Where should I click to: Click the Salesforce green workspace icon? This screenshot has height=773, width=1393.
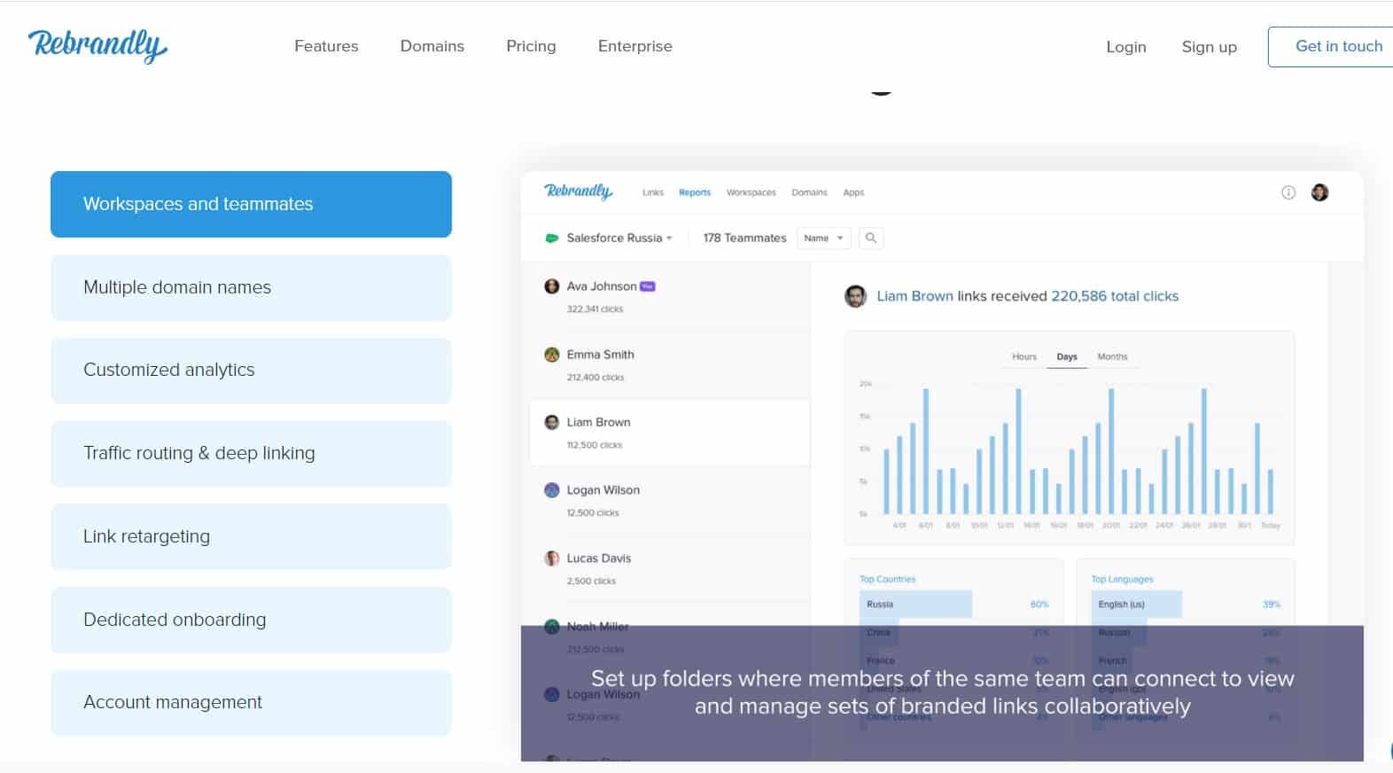[551, 238]
